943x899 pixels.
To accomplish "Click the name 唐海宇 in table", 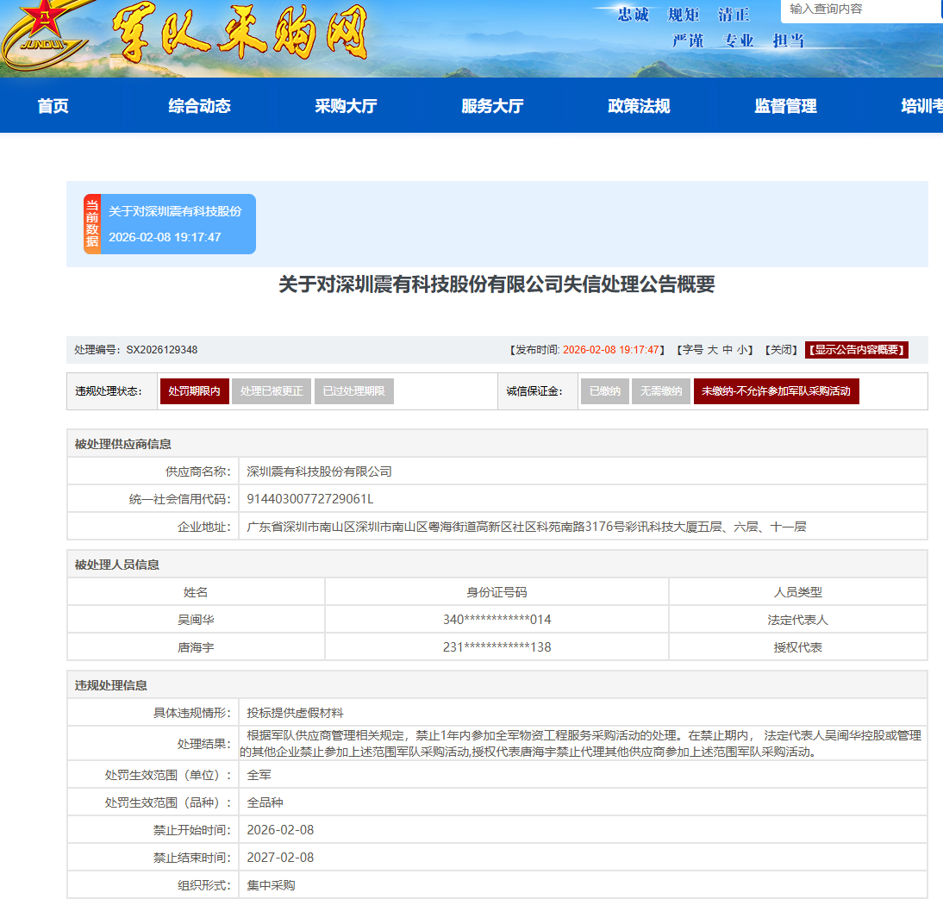I will click(x=196, y=647).
